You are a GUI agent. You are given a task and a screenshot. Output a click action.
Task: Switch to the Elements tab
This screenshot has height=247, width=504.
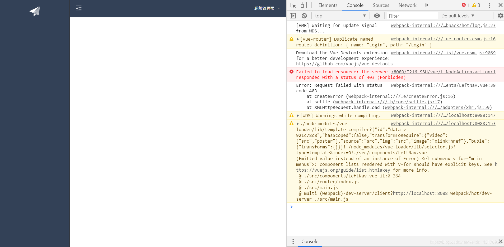point(328,5)
